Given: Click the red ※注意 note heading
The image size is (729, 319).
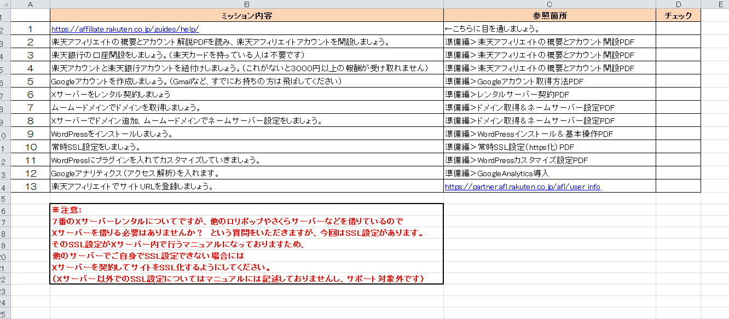Looking at the screenshot, I should 67,210.
